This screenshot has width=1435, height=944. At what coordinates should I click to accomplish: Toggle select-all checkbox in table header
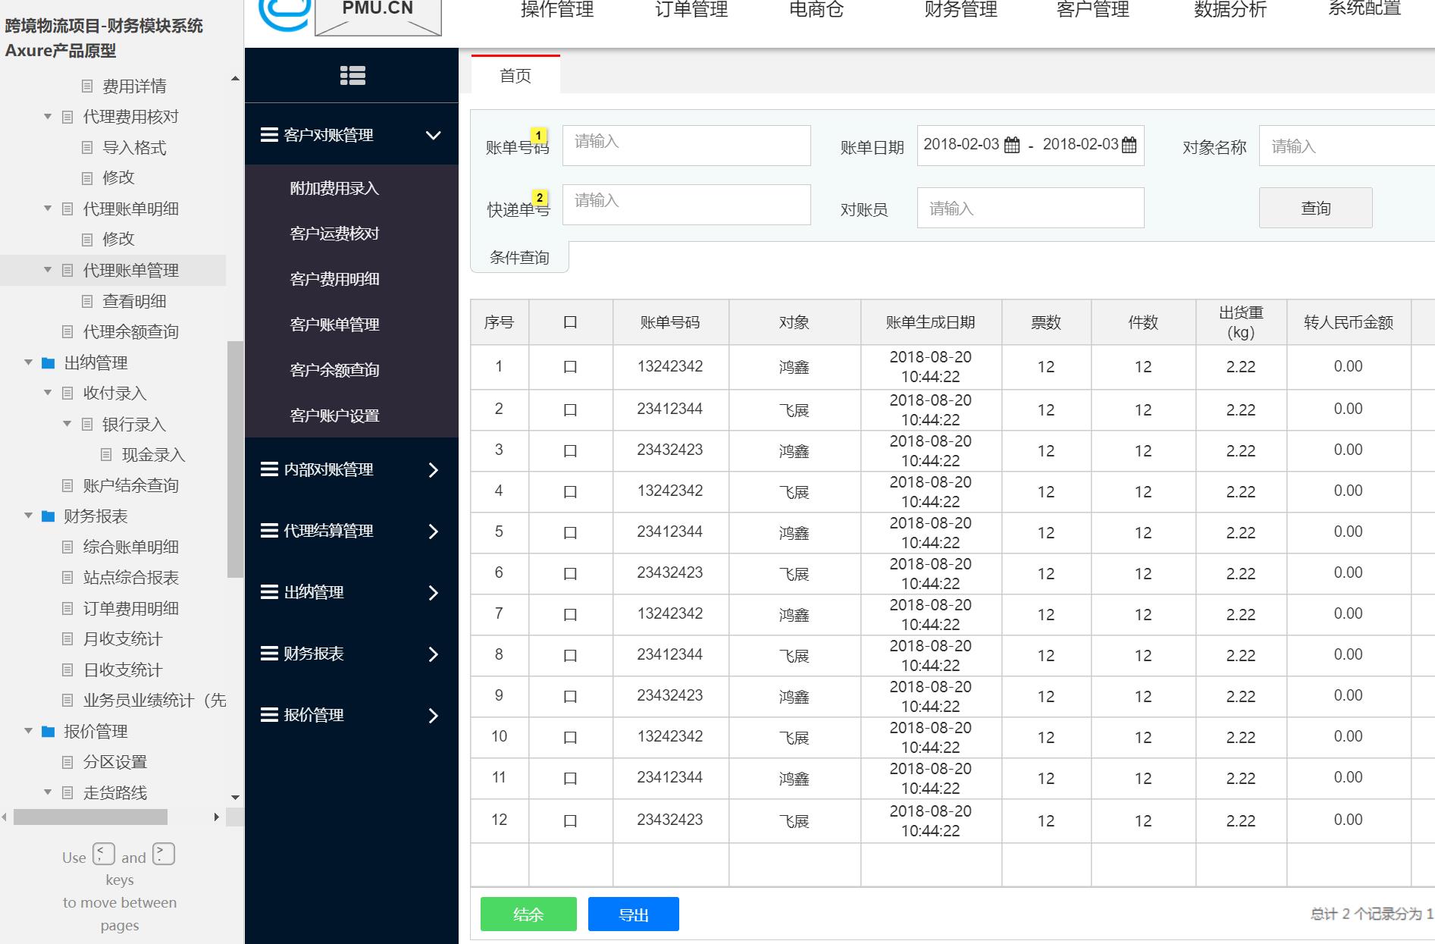point(571,323)
